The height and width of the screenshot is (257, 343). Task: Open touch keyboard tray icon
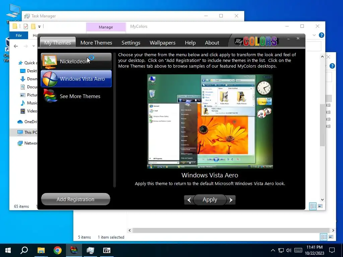pyautogui.click(x=298, y=250)
